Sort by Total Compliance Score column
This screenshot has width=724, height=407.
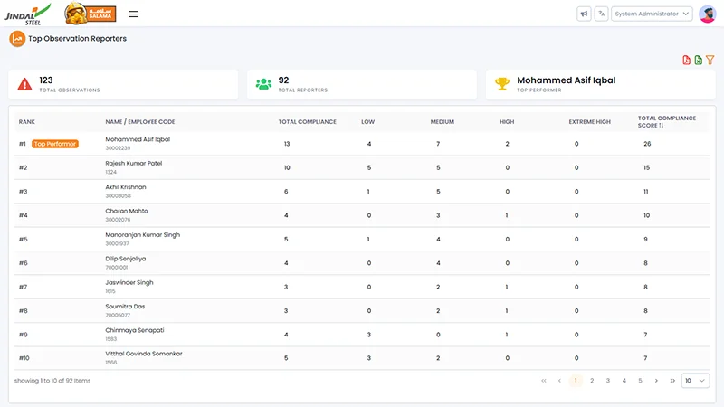coord(666,122)
